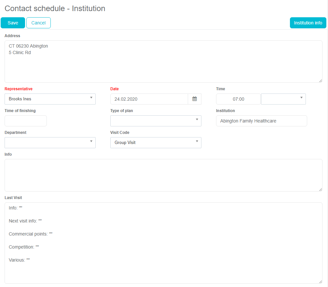Focus the empty Info text area

click(x=163, y=175)
